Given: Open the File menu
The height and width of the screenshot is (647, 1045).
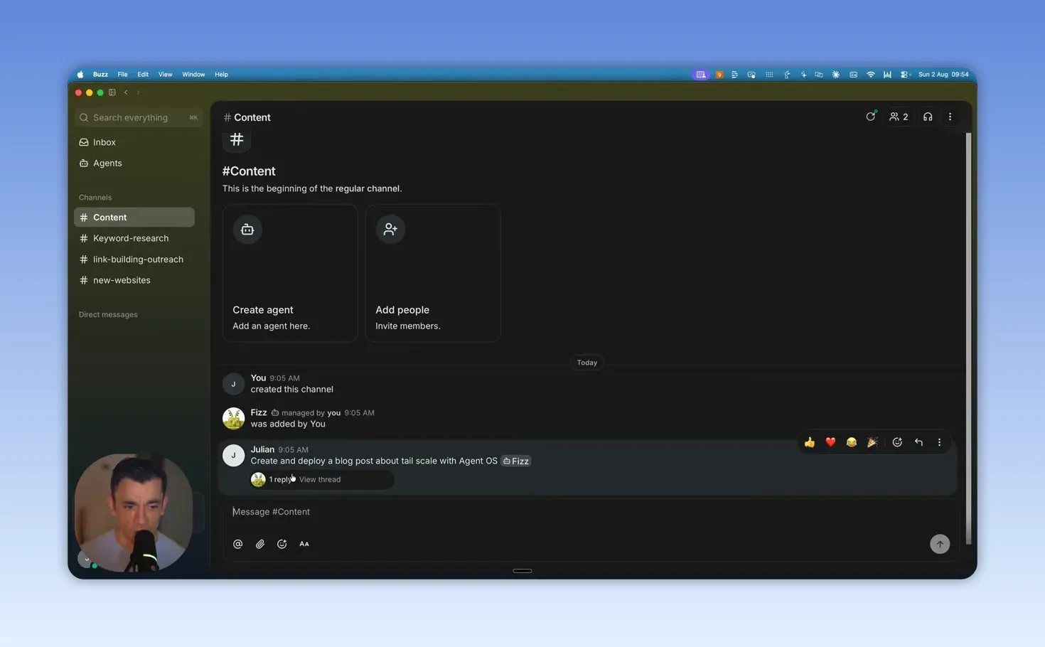Looking at the screenshot, I should 122,74.
